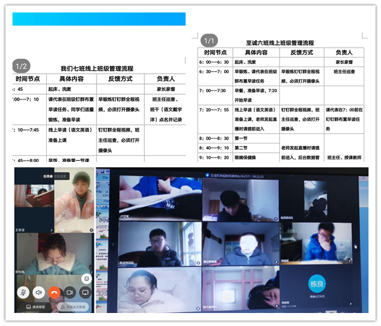This screenshot has width=381, height=326.
Task: Click the mute all members button
Action: click(73, 307)
